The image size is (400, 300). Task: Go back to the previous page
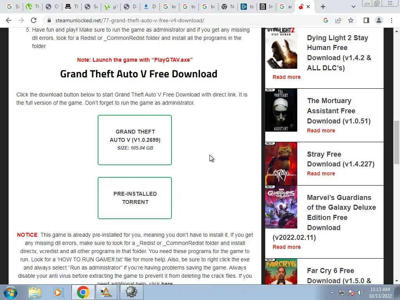pyautogui.click(x=9, y=20)
